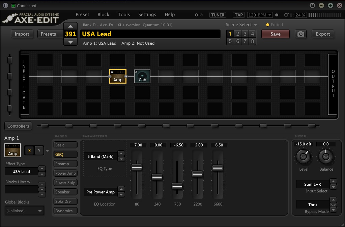Switch amp to the Y state

(x=39, y=150)
